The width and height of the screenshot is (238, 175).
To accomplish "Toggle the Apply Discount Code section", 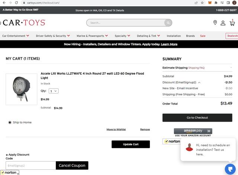I will pyautogui.click(x=17, y=156).
